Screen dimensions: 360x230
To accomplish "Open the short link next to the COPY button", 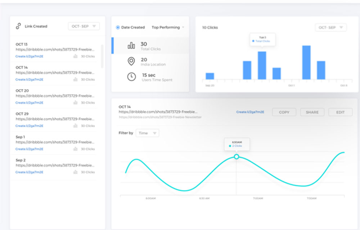I will click(x=250, y=112).
